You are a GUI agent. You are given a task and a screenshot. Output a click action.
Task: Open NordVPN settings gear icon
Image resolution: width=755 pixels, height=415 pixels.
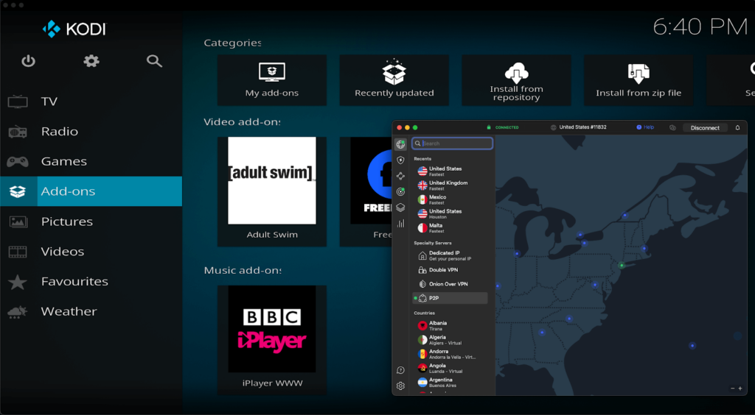pyautogui.click(x=400, y=386)
